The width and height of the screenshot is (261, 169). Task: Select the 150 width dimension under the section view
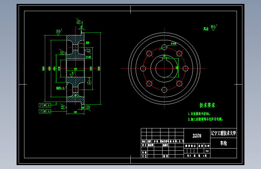coord(75,112)
